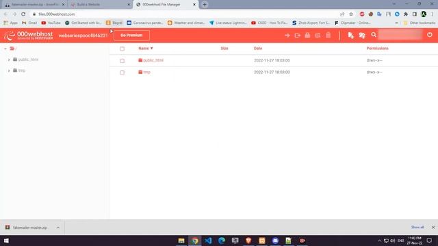Open the tmp folder link in list

pyautogui.click(x=146, y=72)
